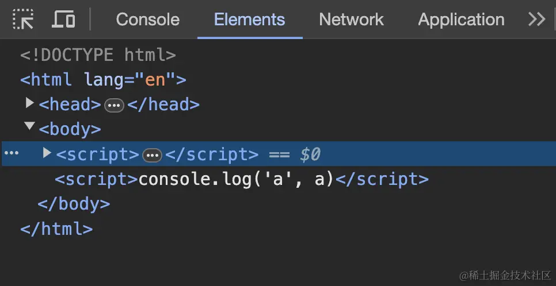Select the <!DOCTYPE html> line
The height and width of the screenshot is (286, 556).
pyautogui.click(x=98, y=55)
